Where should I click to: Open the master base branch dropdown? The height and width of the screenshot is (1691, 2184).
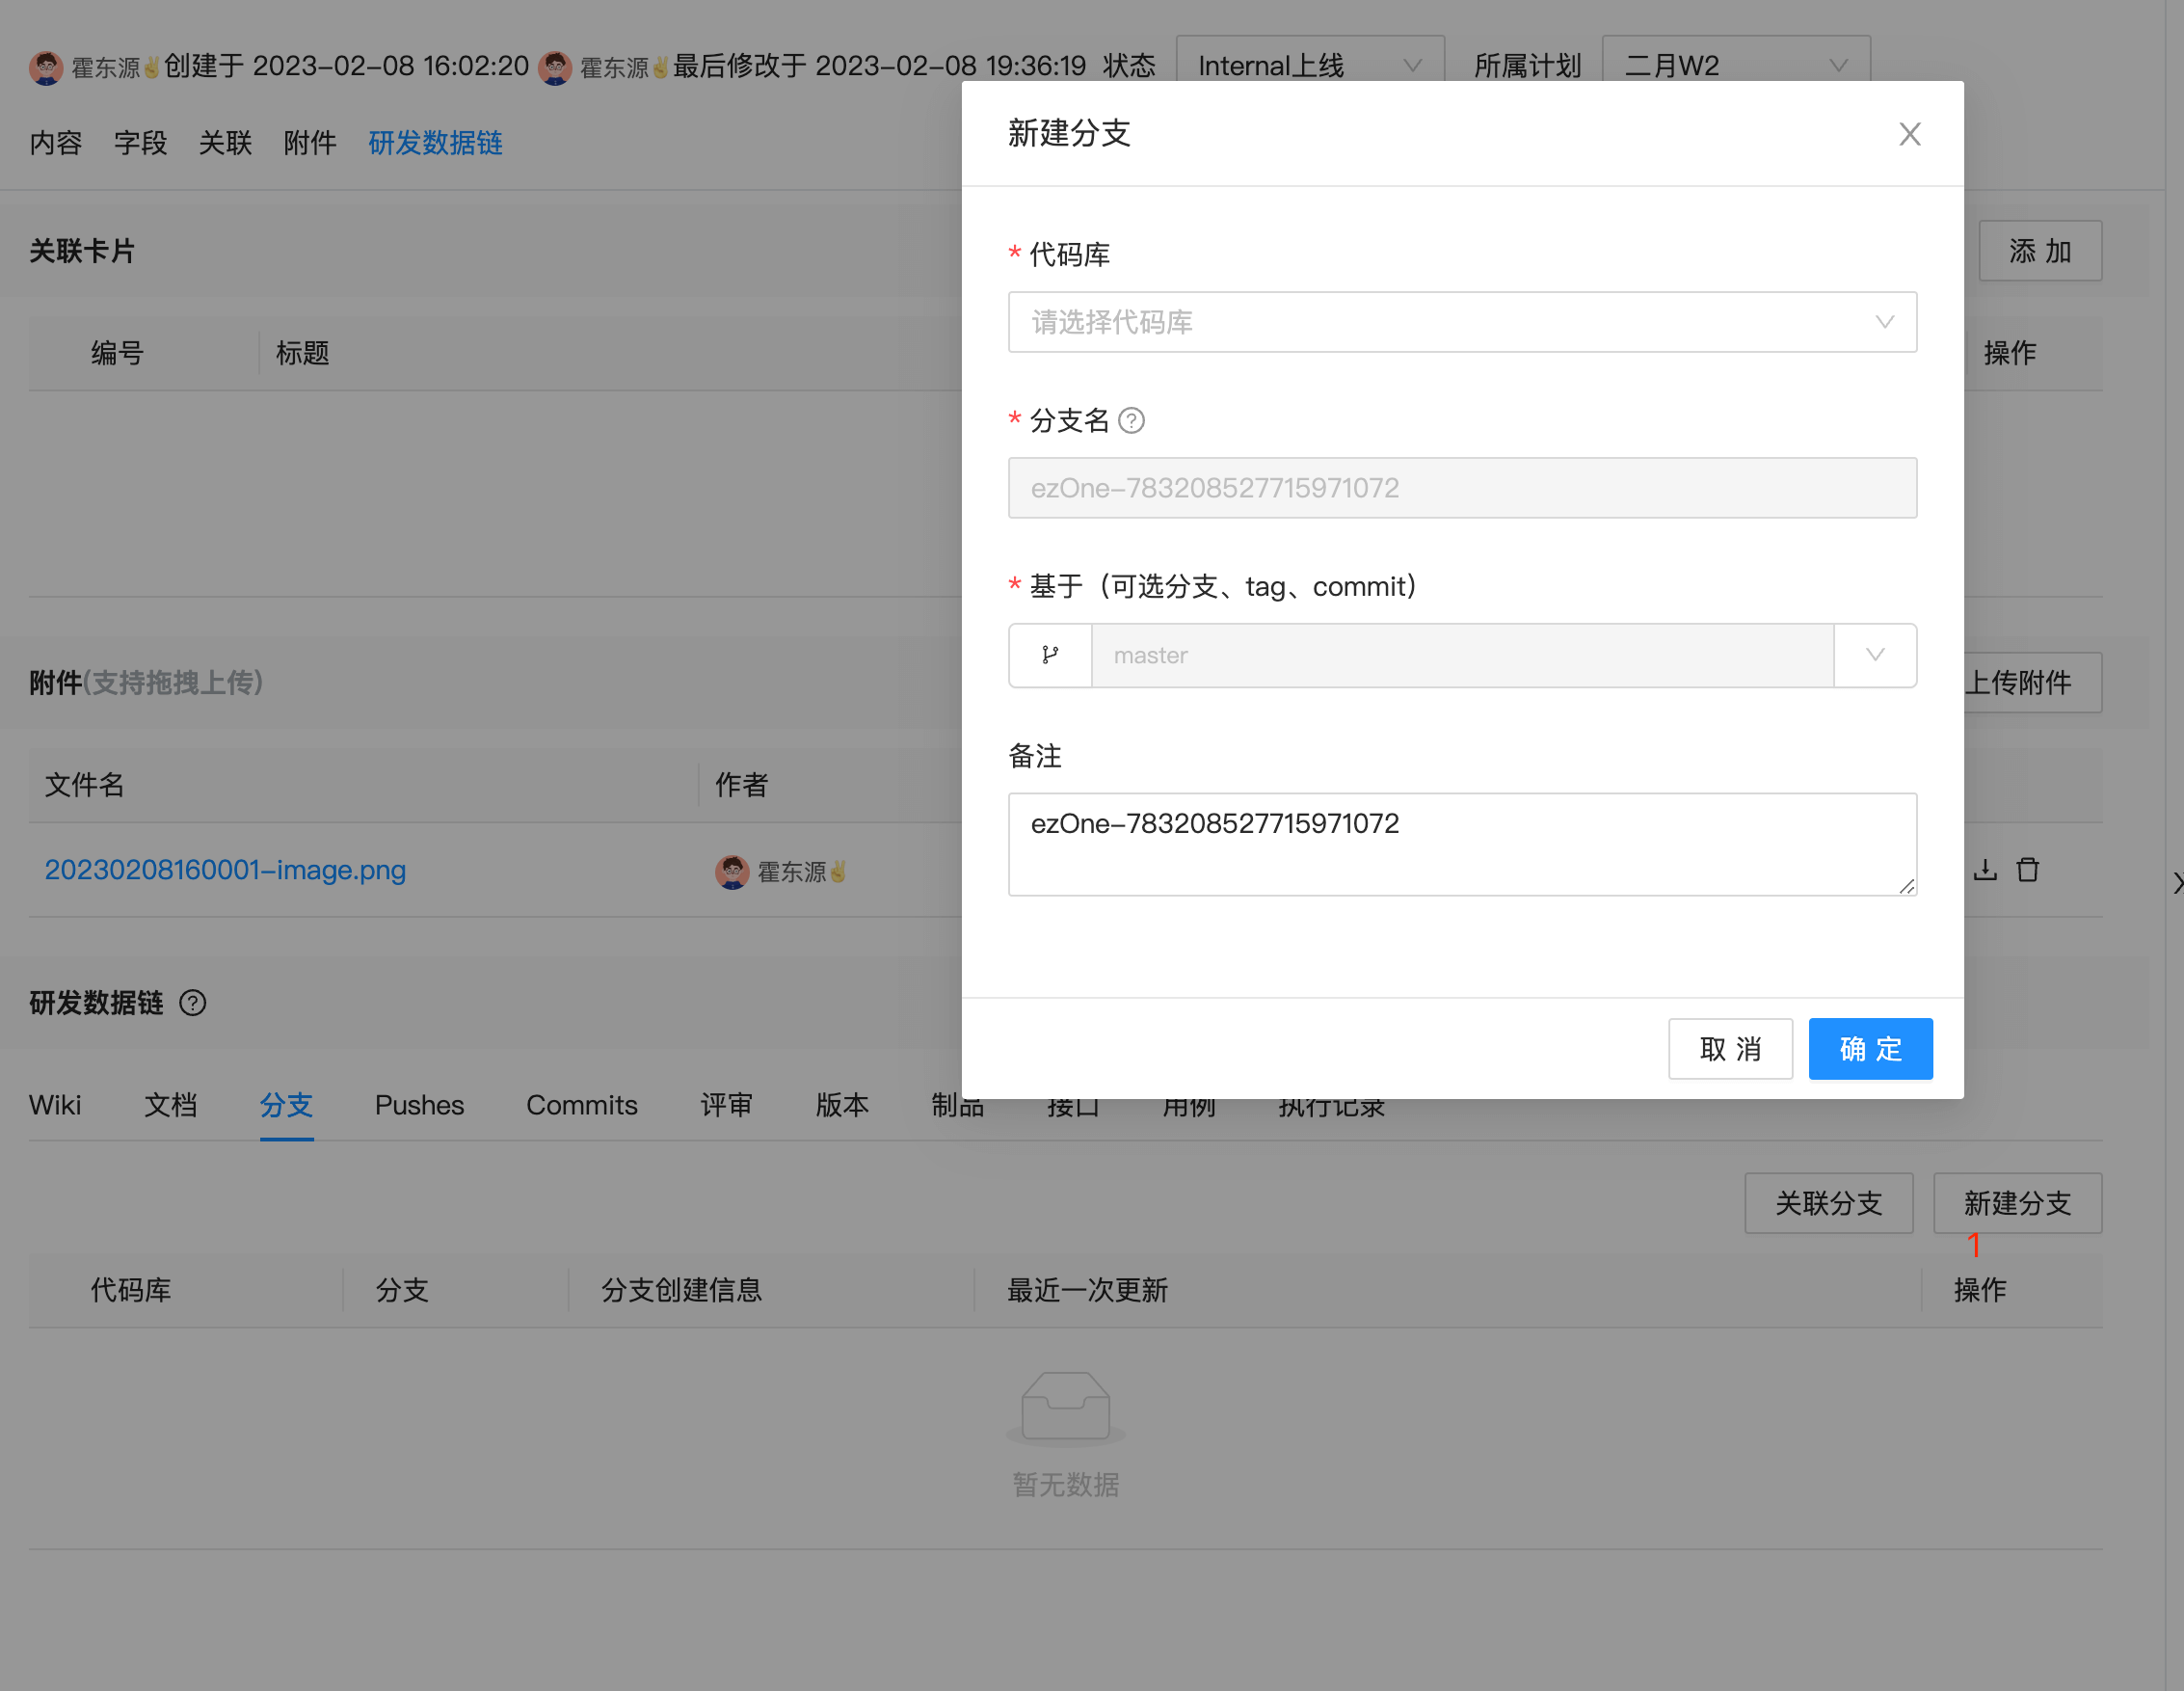point(1874,655)
